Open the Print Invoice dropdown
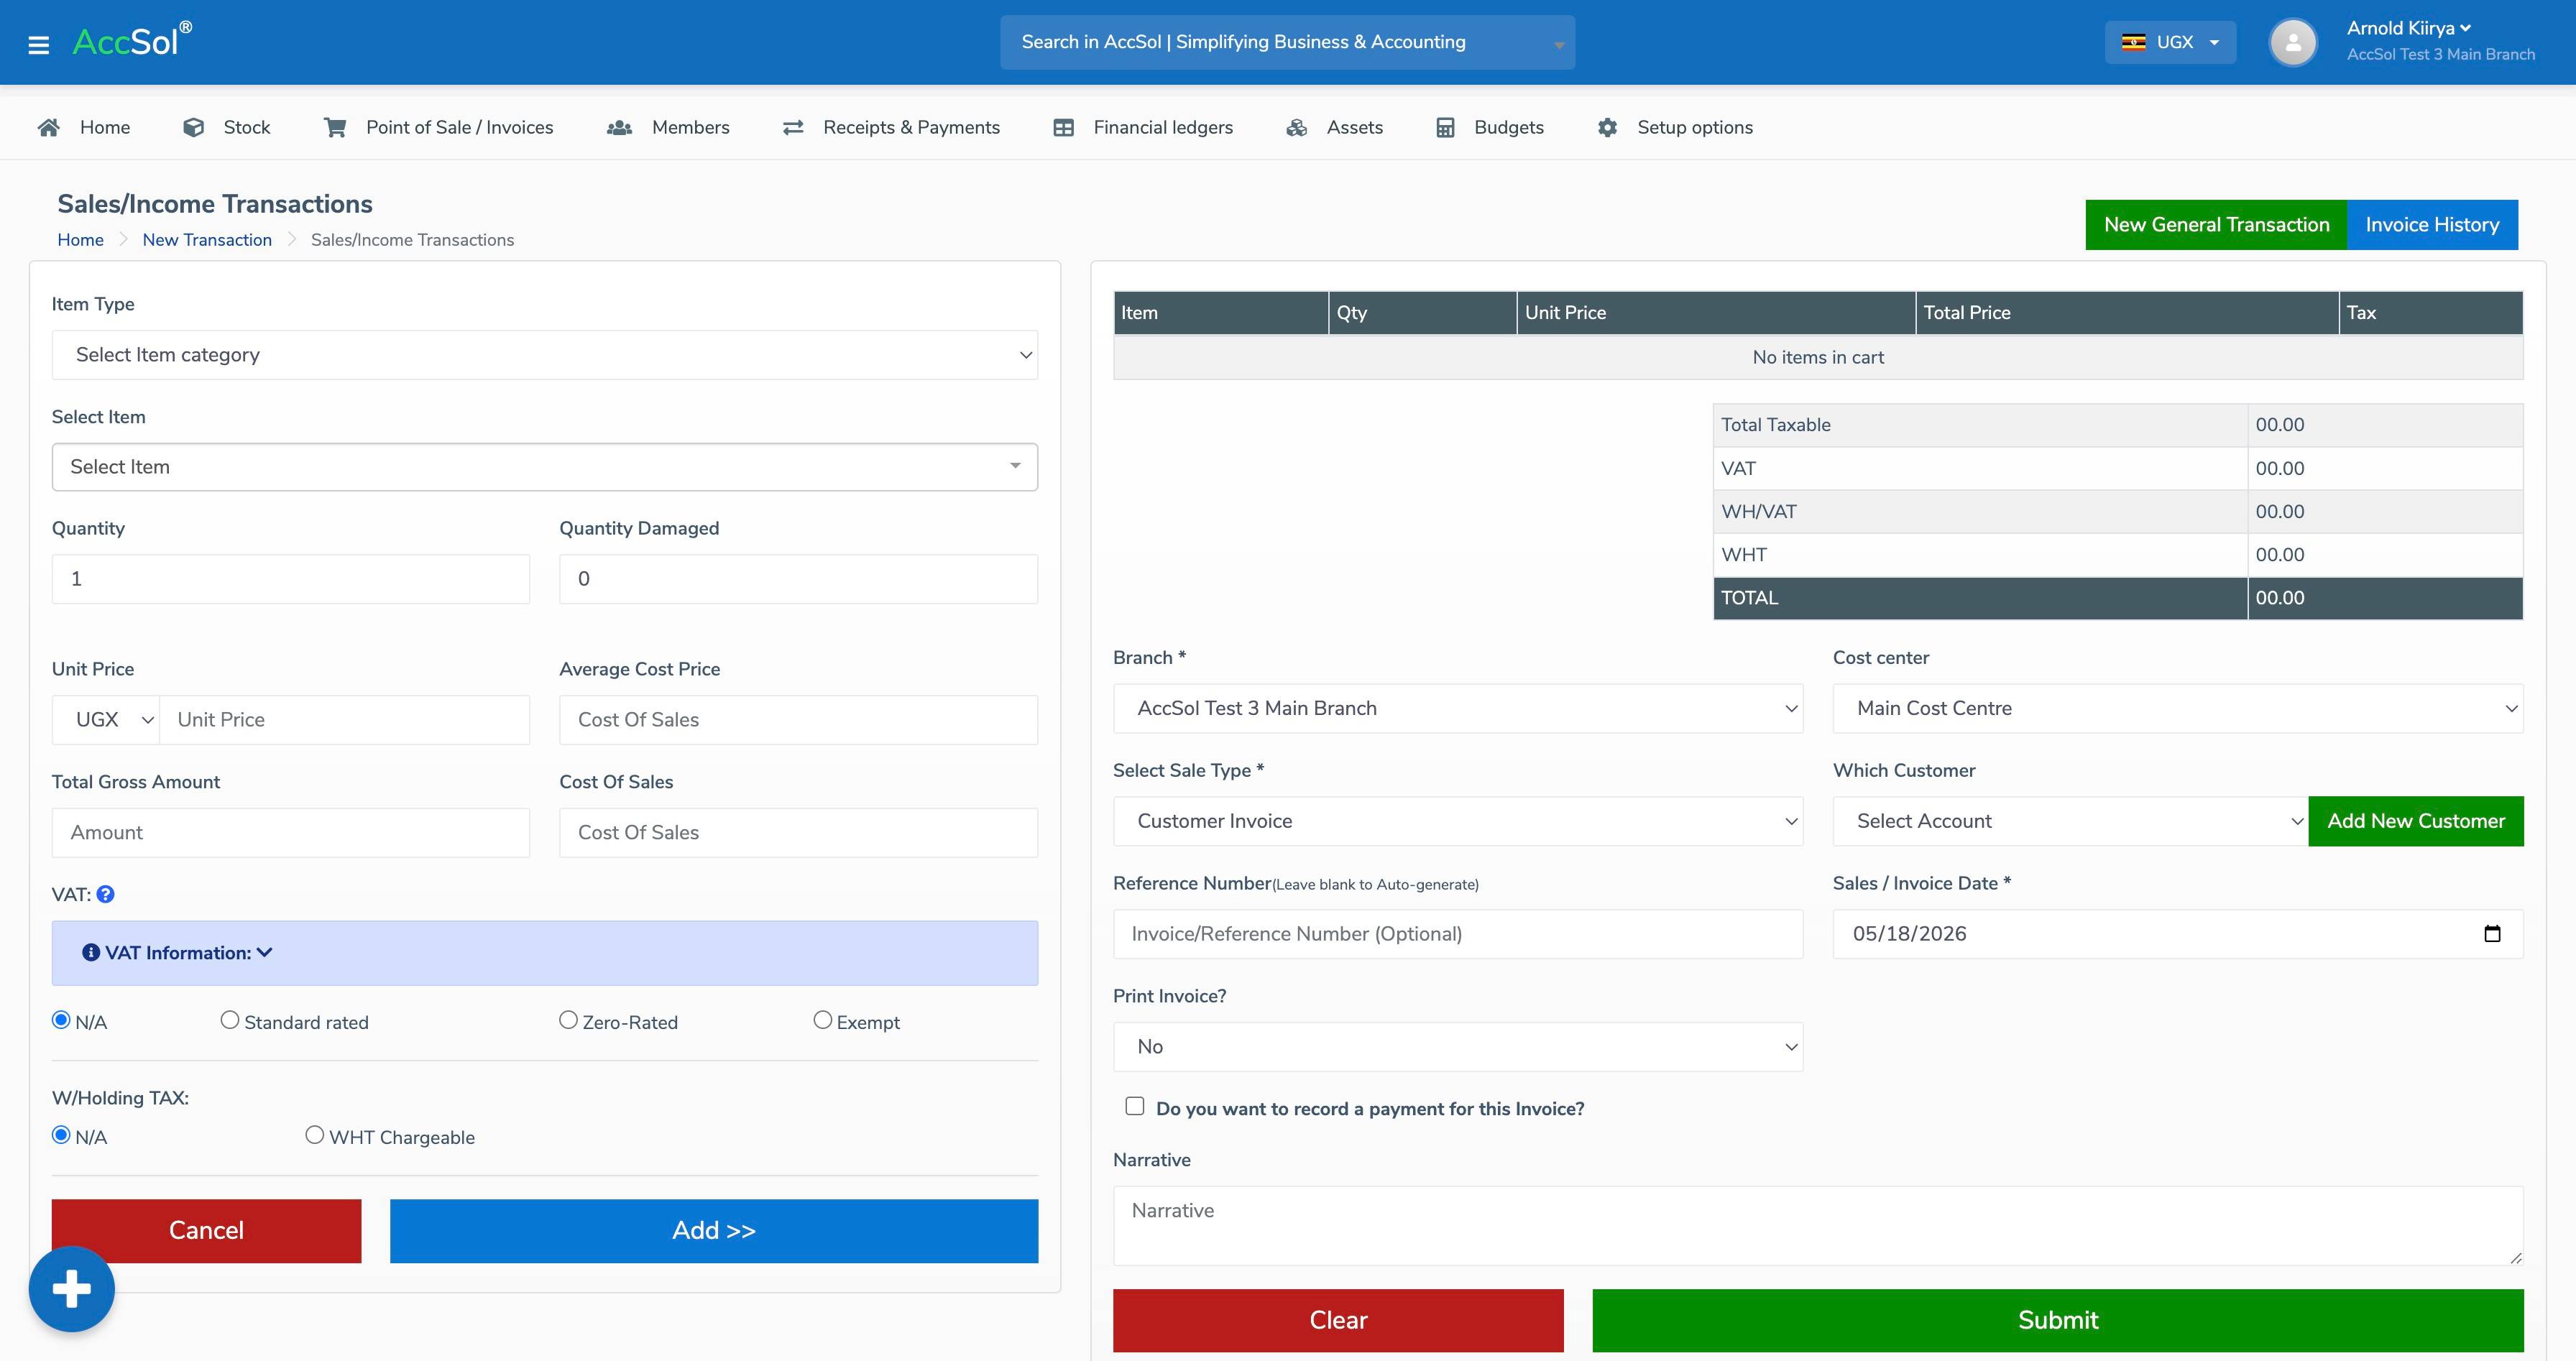The height and width of the screenshot is (1361, 2576). tap(1458, 1047)
